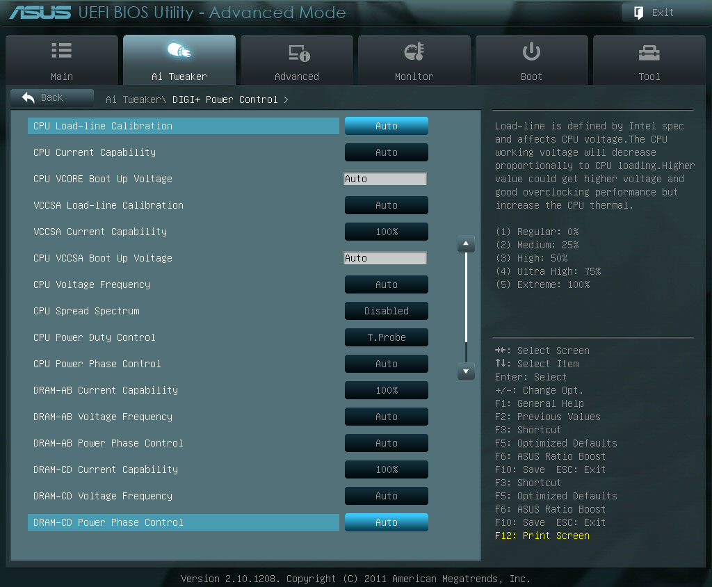Image resolution: width=712 pixels, height=587 pixels.
Task: Open the Advanced tab chip icon
Action: click(298, 53)
